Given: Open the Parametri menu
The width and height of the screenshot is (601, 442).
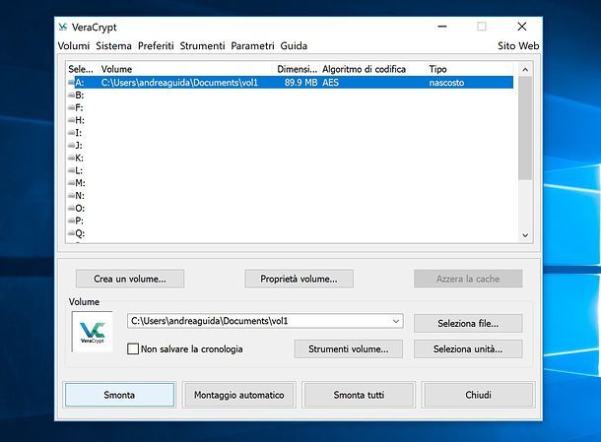Looking at the screenshot, I should coord(252,46).
